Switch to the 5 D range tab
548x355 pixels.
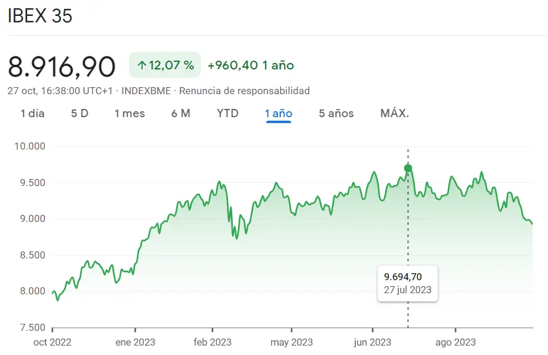80,114
